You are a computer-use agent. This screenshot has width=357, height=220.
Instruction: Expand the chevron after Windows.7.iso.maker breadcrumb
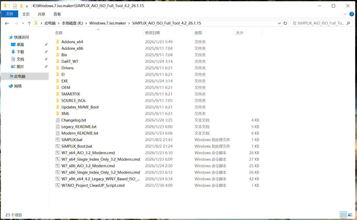pos(129,23)
